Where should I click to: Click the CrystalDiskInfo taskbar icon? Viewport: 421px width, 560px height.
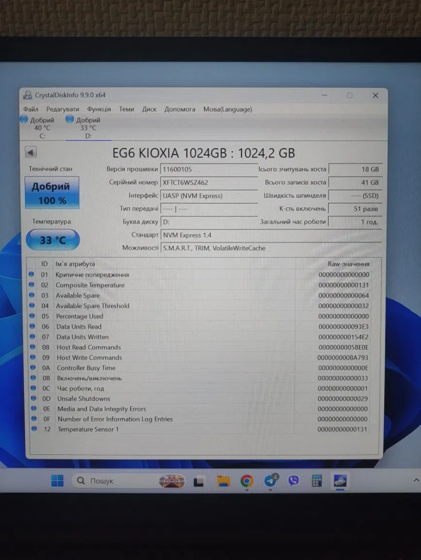pos(340,481)
